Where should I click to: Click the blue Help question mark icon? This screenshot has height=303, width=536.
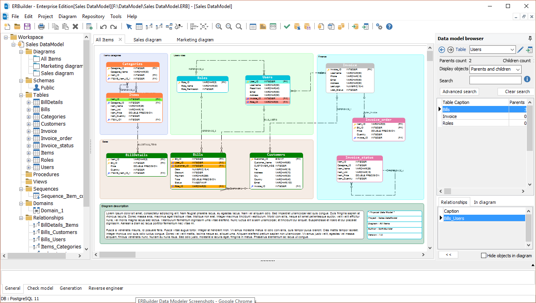click(389, 26)
